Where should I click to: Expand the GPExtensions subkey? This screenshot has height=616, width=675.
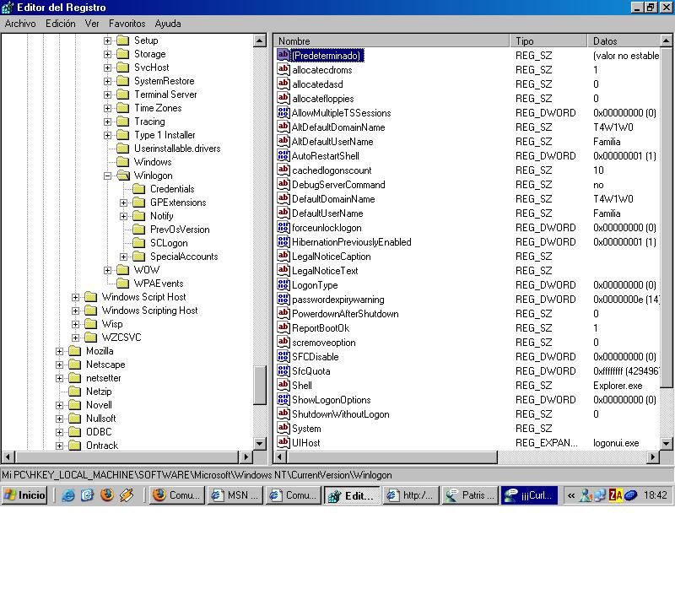[123, 203]
